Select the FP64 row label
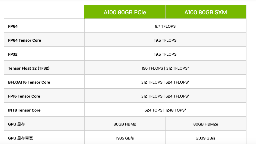The width and height of the screenshot is (256, 144). [x=13, y=26]
